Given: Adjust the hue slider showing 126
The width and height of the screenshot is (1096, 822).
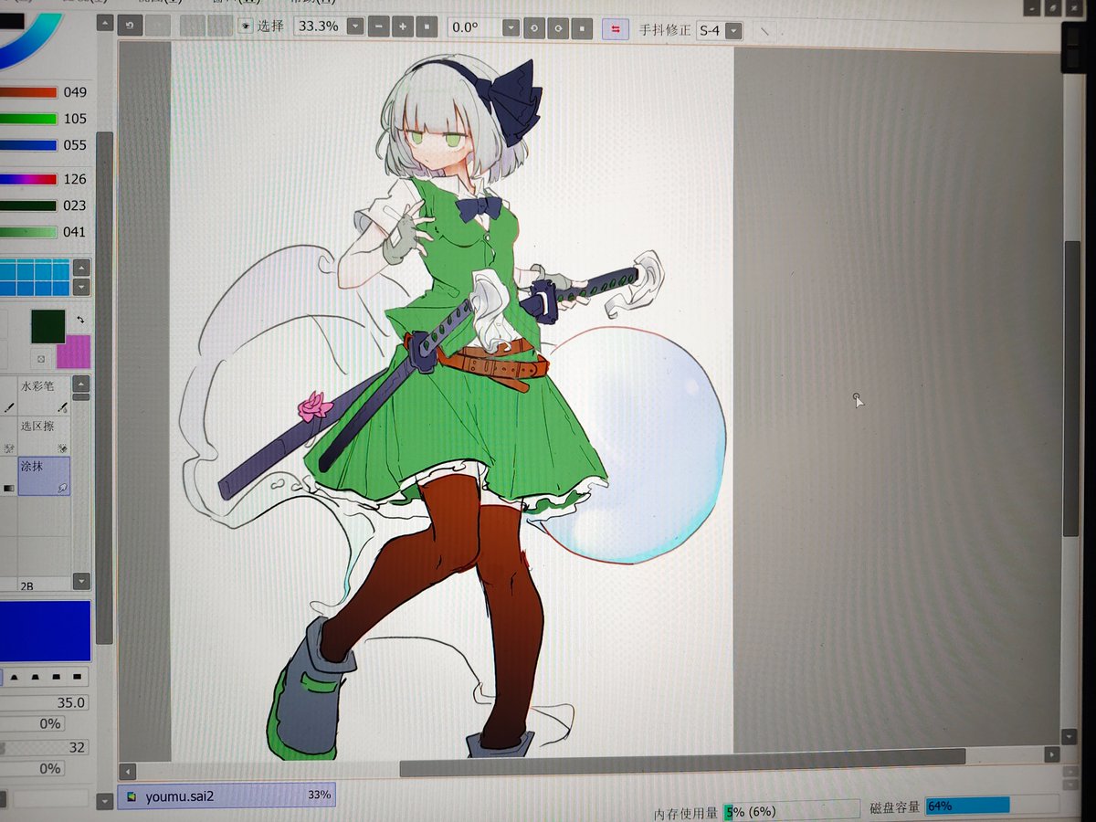Looking at the screenshot, I should click(x=29, y=179).
